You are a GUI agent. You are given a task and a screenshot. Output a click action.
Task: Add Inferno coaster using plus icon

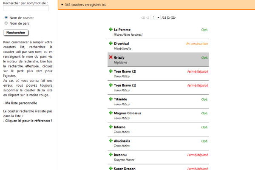tap(110, 127)
